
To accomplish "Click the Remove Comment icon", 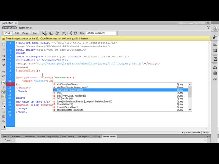I will 4,107.
